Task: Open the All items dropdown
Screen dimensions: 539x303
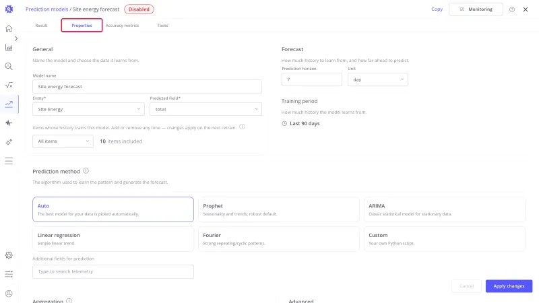Action: (63, 141)
